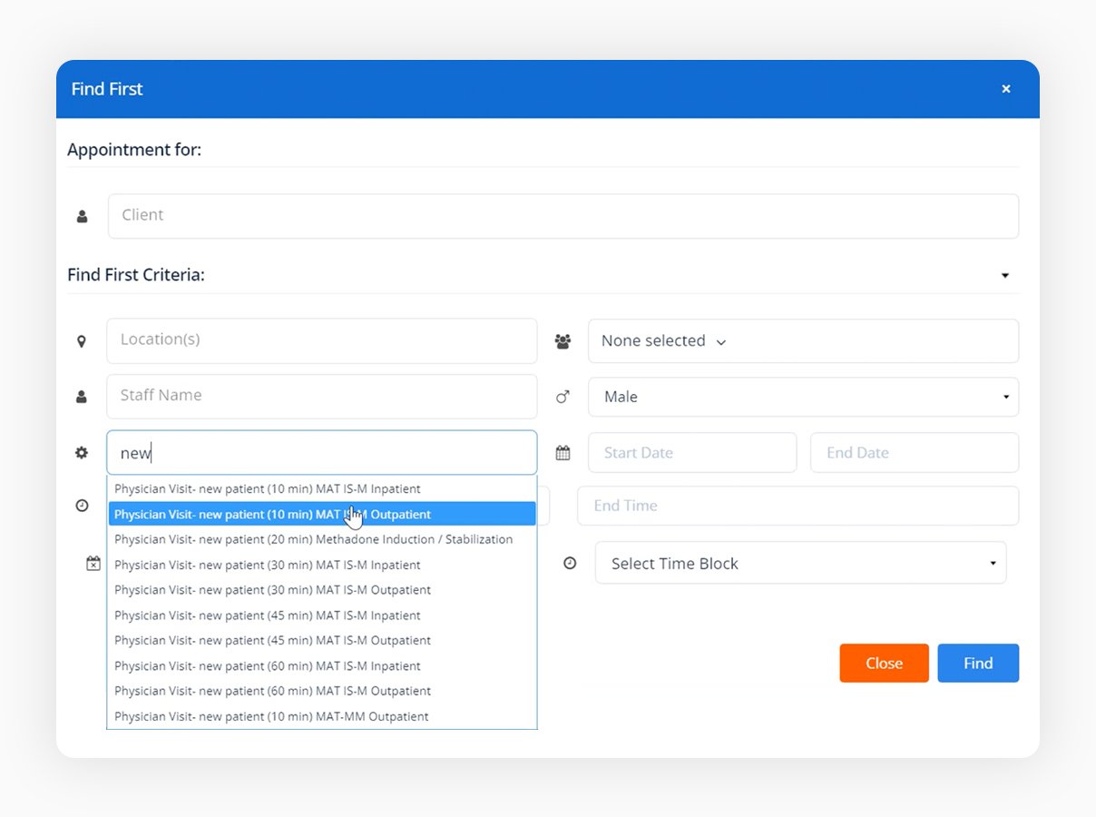Open the None selected dropdown
1096x817 pixels.
pyautogui.click(x=802, y=341)
